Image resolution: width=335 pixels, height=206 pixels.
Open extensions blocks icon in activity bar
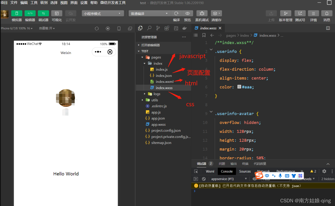click(x=167, y=28)
